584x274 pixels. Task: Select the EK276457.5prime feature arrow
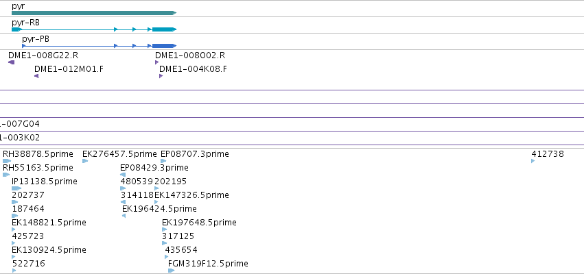click(x=85, y=161)
